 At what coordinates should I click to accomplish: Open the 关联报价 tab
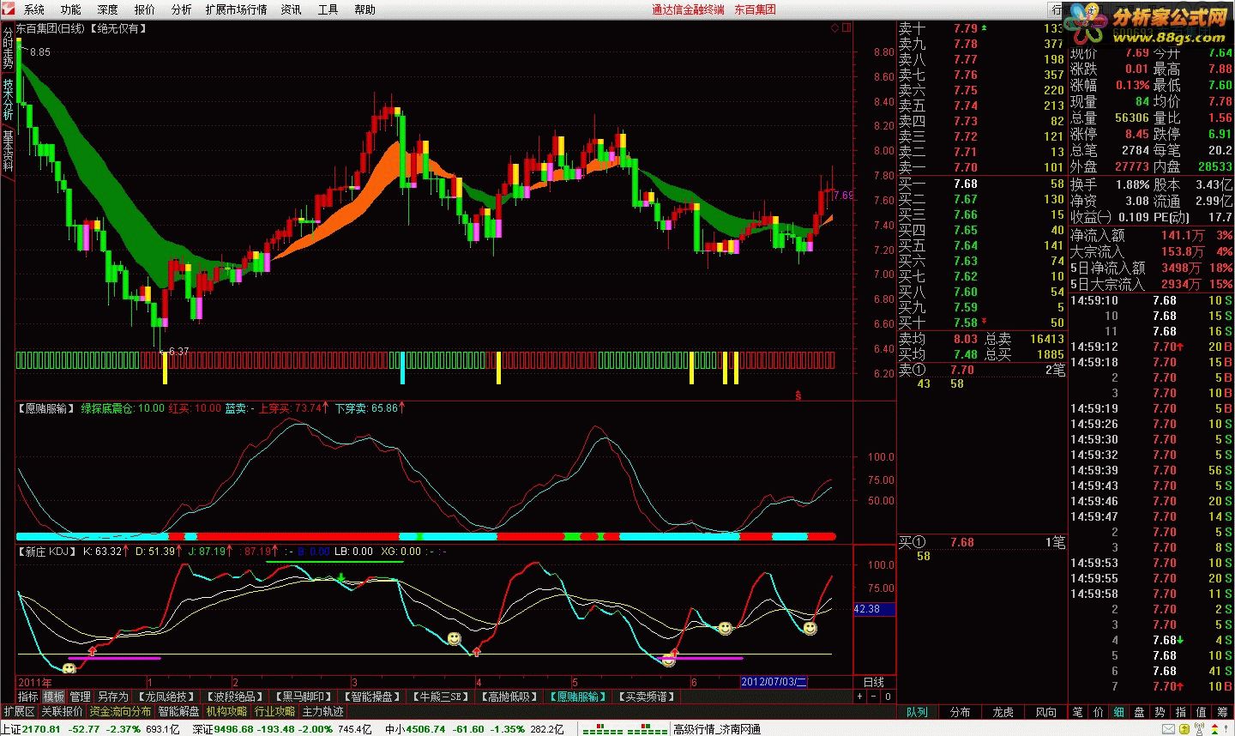[63, 711]
